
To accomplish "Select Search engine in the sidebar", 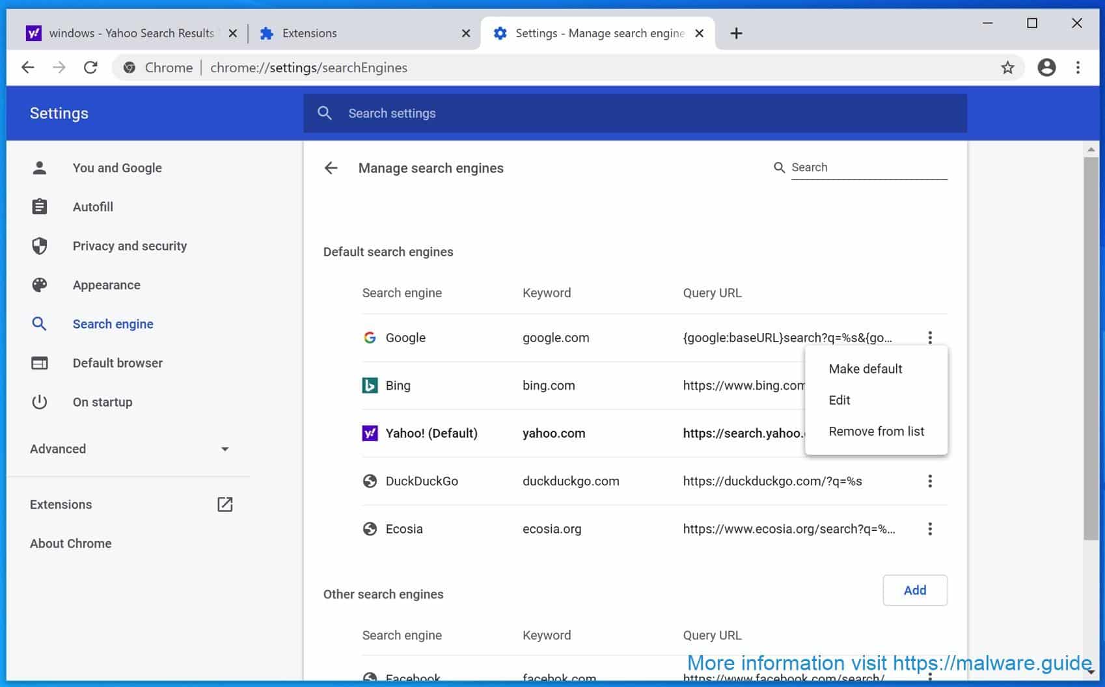I will [113, 324].
